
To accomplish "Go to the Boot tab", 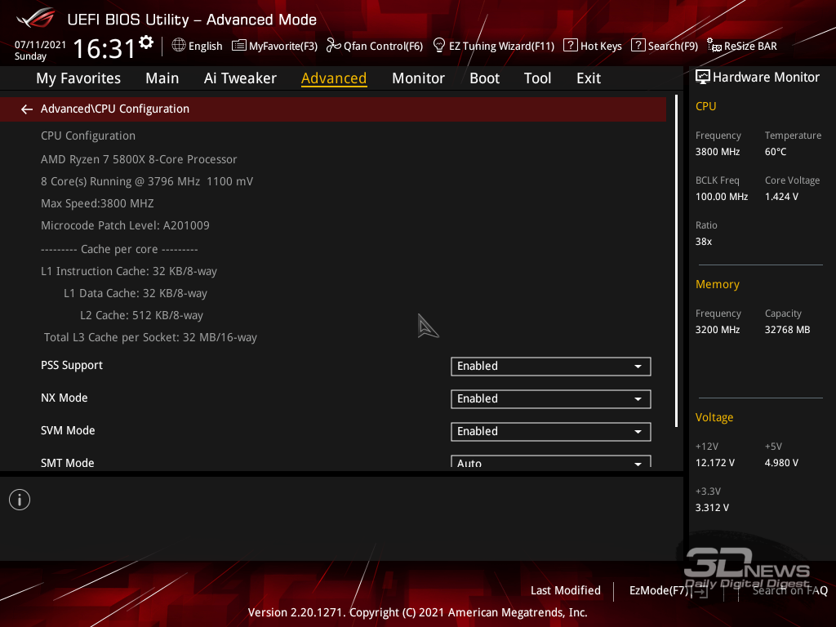I will coord(484,78).
